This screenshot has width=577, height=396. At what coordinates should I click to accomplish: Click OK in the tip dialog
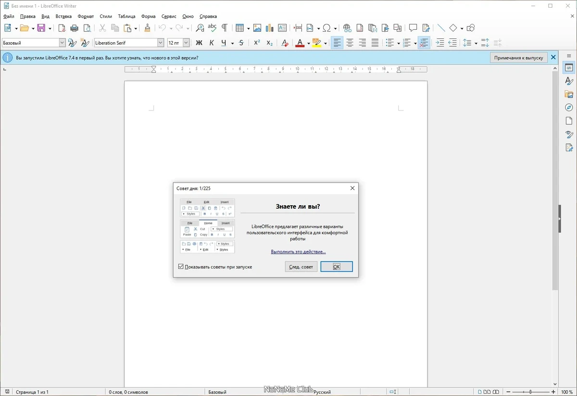click(x=337, y=266)
